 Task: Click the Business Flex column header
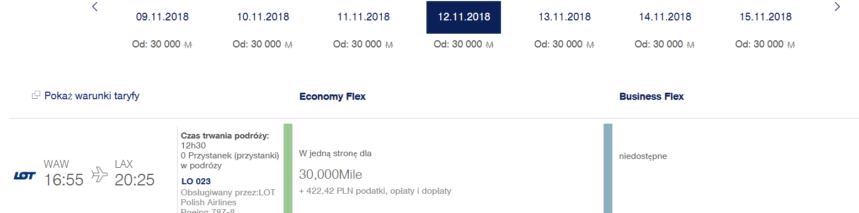click(x=652, y=97)
